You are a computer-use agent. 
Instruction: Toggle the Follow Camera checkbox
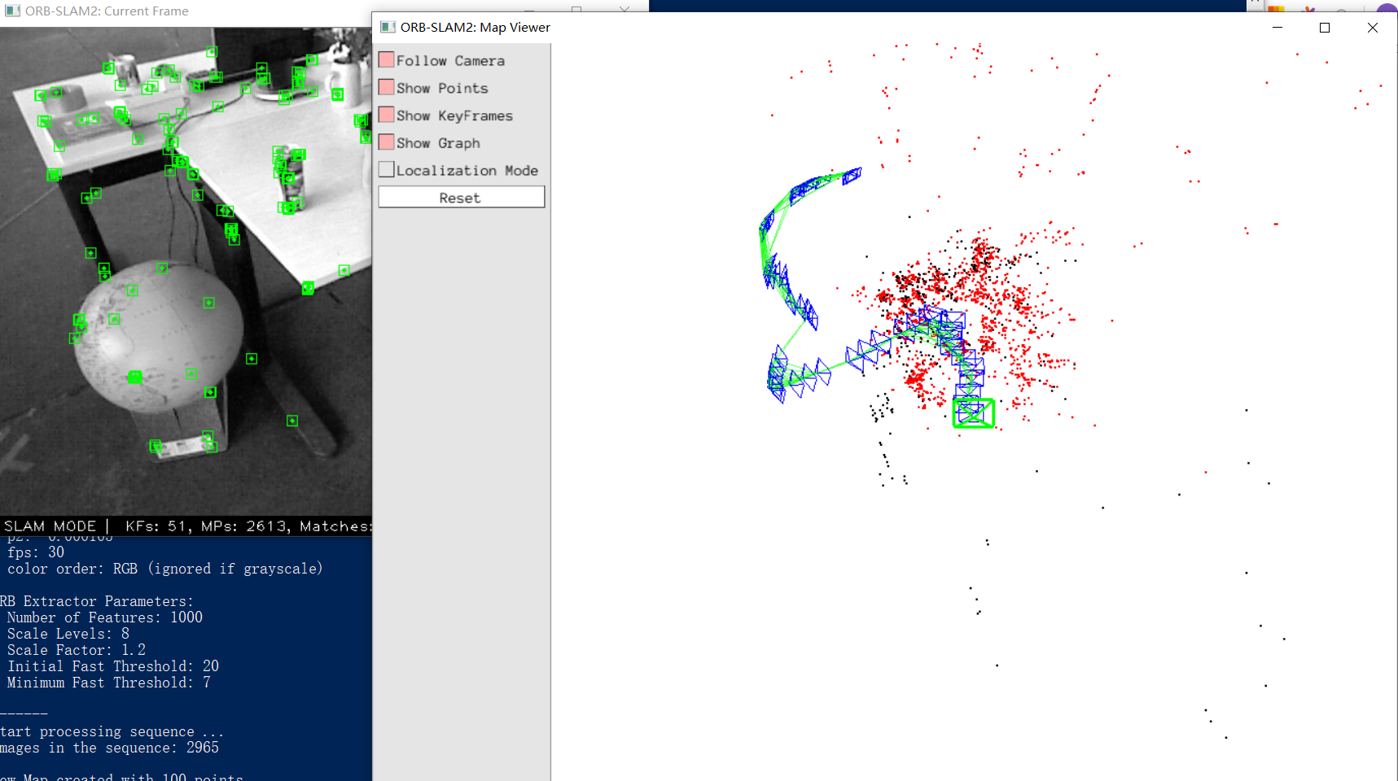(387, 60)
